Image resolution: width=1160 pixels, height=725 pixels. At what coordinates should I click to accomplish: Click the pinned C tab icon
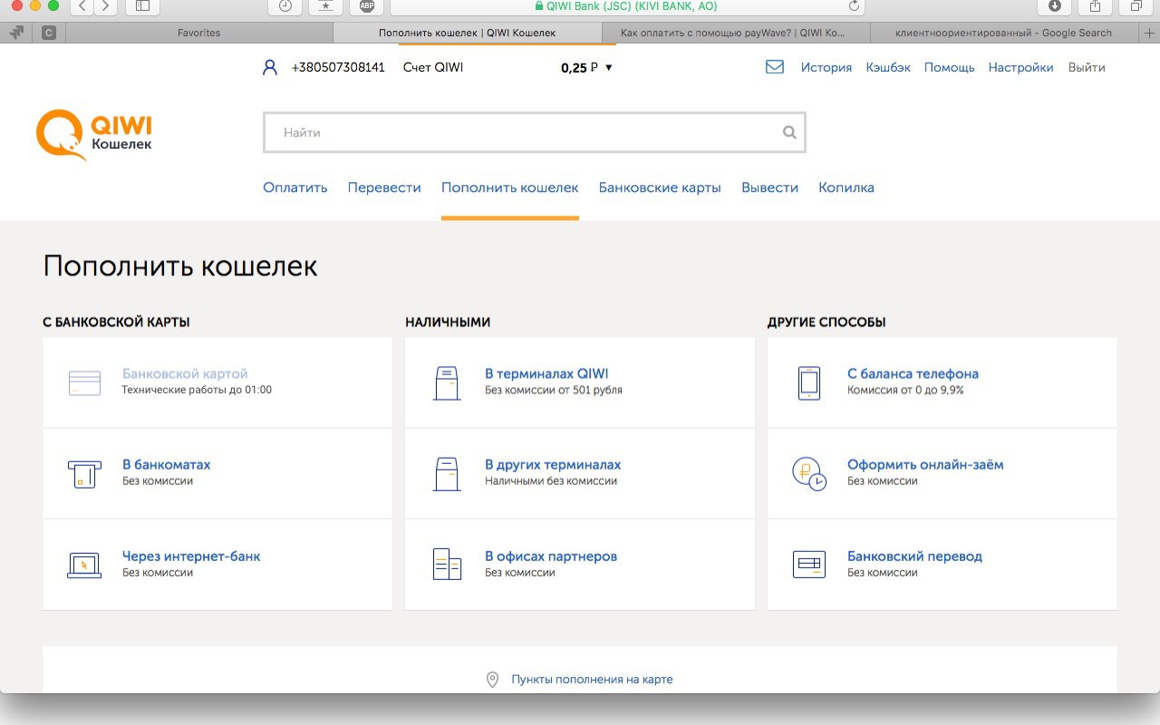[x=48, y=33]
